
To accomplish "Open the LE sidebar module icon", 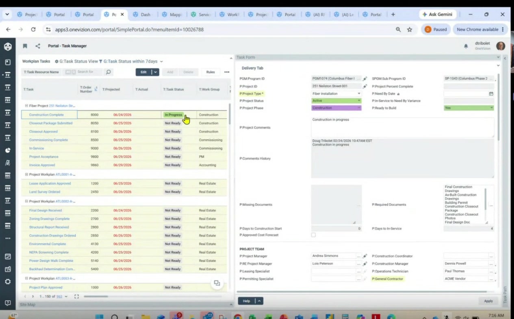I will 8,138.
